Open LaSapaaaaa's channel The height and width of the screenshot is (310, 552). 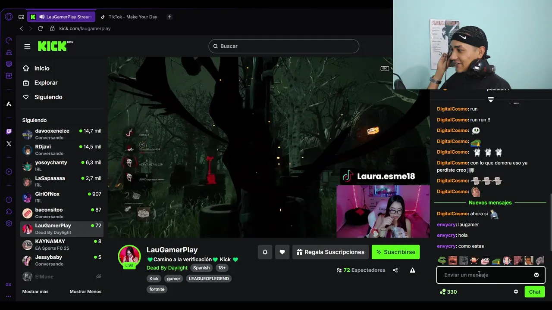[62, 181]
